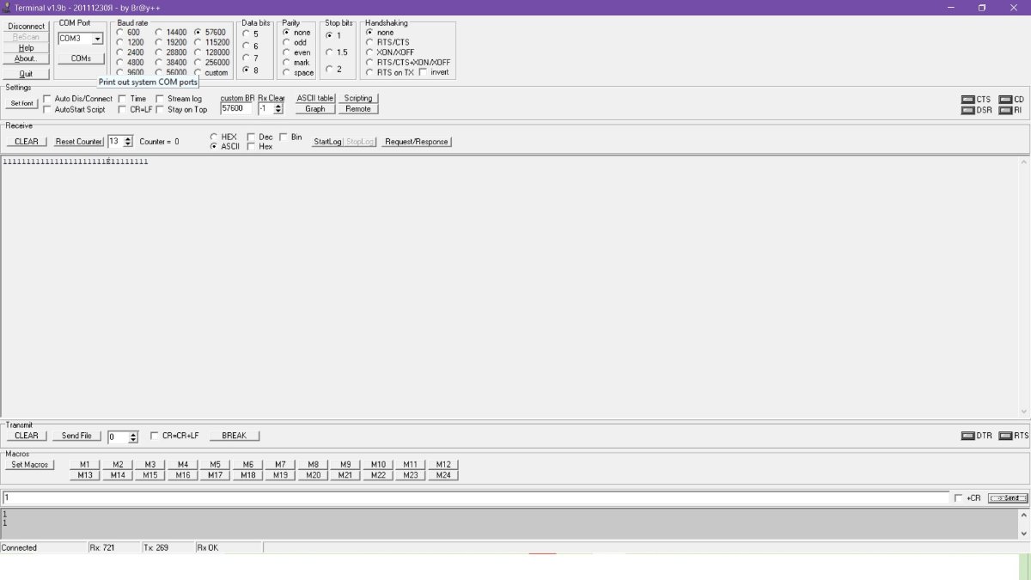This screenshot has width=1031, height=580.
Task: Click the Set Macros button
Action: (x=29, y=465)
